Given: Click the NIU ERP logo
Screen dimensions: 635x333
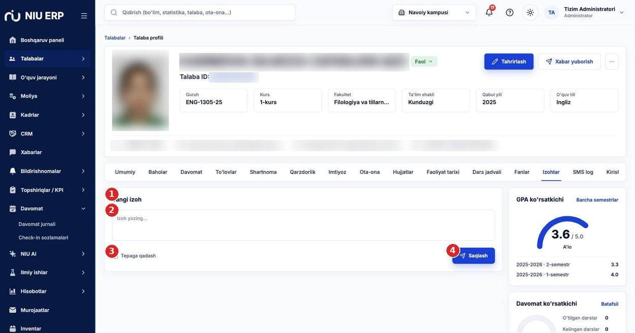Looking at the screenshot, I should [34, 16].
